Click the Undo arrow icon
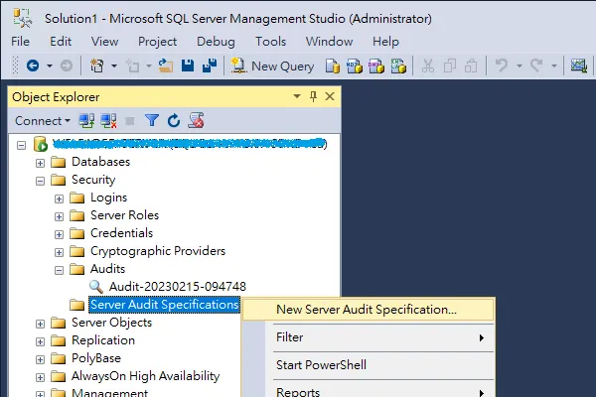 pyautogui.click(x=502, y=66)
